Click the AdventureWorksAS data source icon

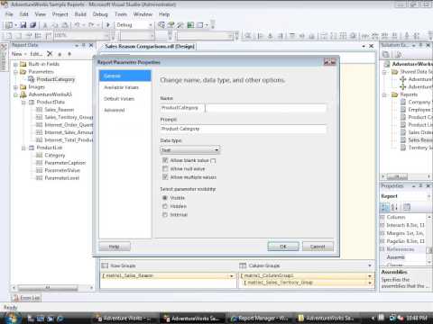(x=23, y=94)
